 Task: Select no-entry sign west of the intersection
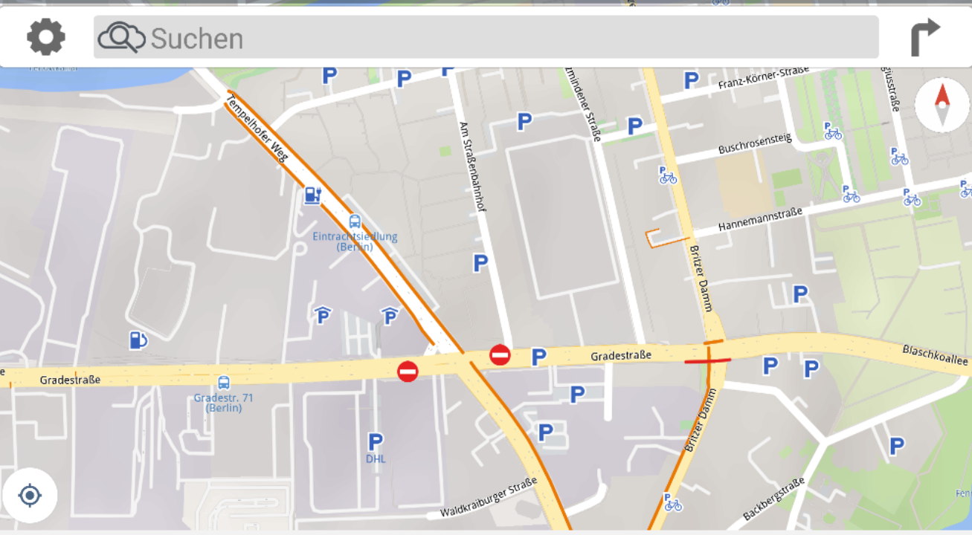408,371
